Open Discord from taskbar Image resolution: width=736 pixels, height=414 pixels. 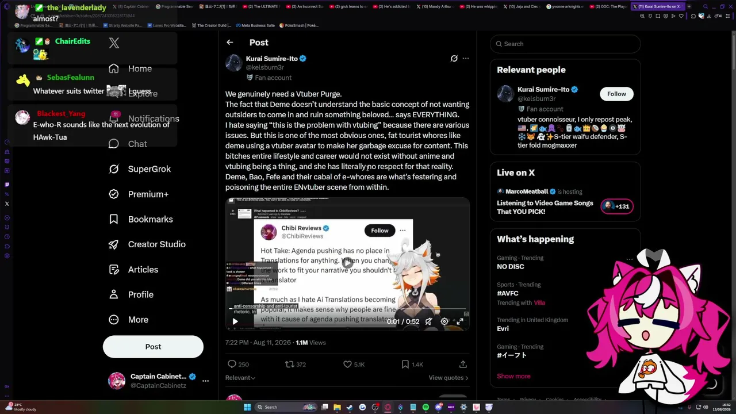[x=438, y=407]
